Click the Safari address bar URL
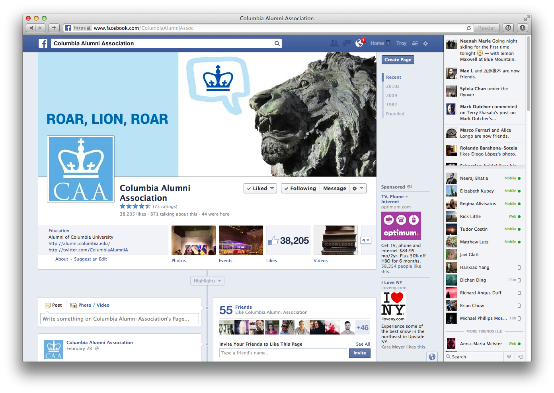Screen dimensions: 554x393 pyautogui.click(x=144, y=28)
